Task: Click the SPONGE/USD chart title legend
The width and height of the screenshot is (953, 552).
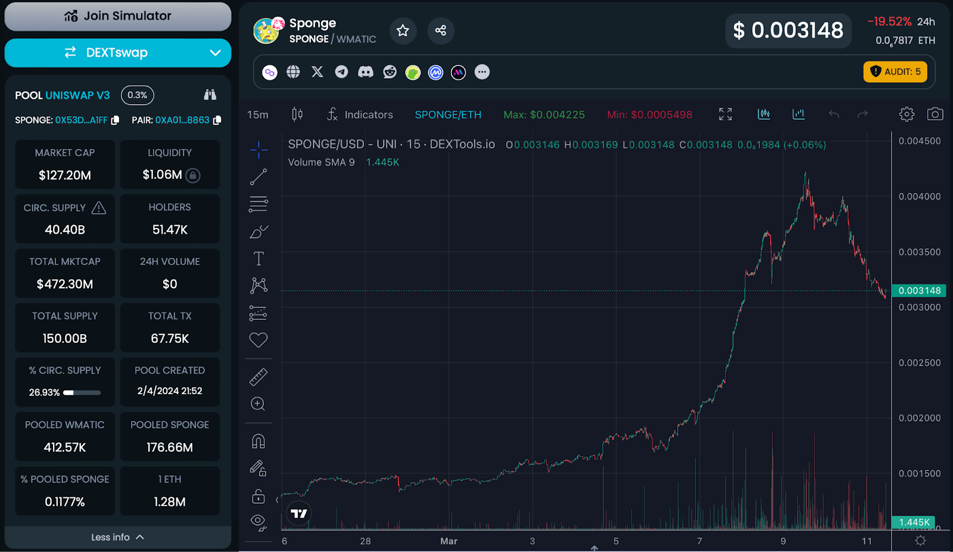Action: pyautogui.click(x=391, y=145)
